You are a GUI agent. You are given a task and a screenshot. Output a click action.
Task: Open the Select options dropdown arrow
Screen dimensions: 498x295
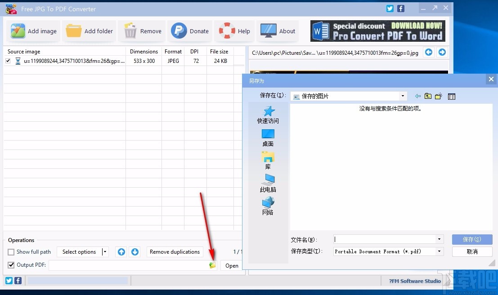[x=104, y=252]
